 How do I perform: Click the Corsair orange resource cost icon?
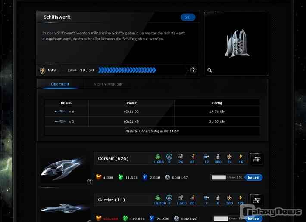(x=99, y=177)
